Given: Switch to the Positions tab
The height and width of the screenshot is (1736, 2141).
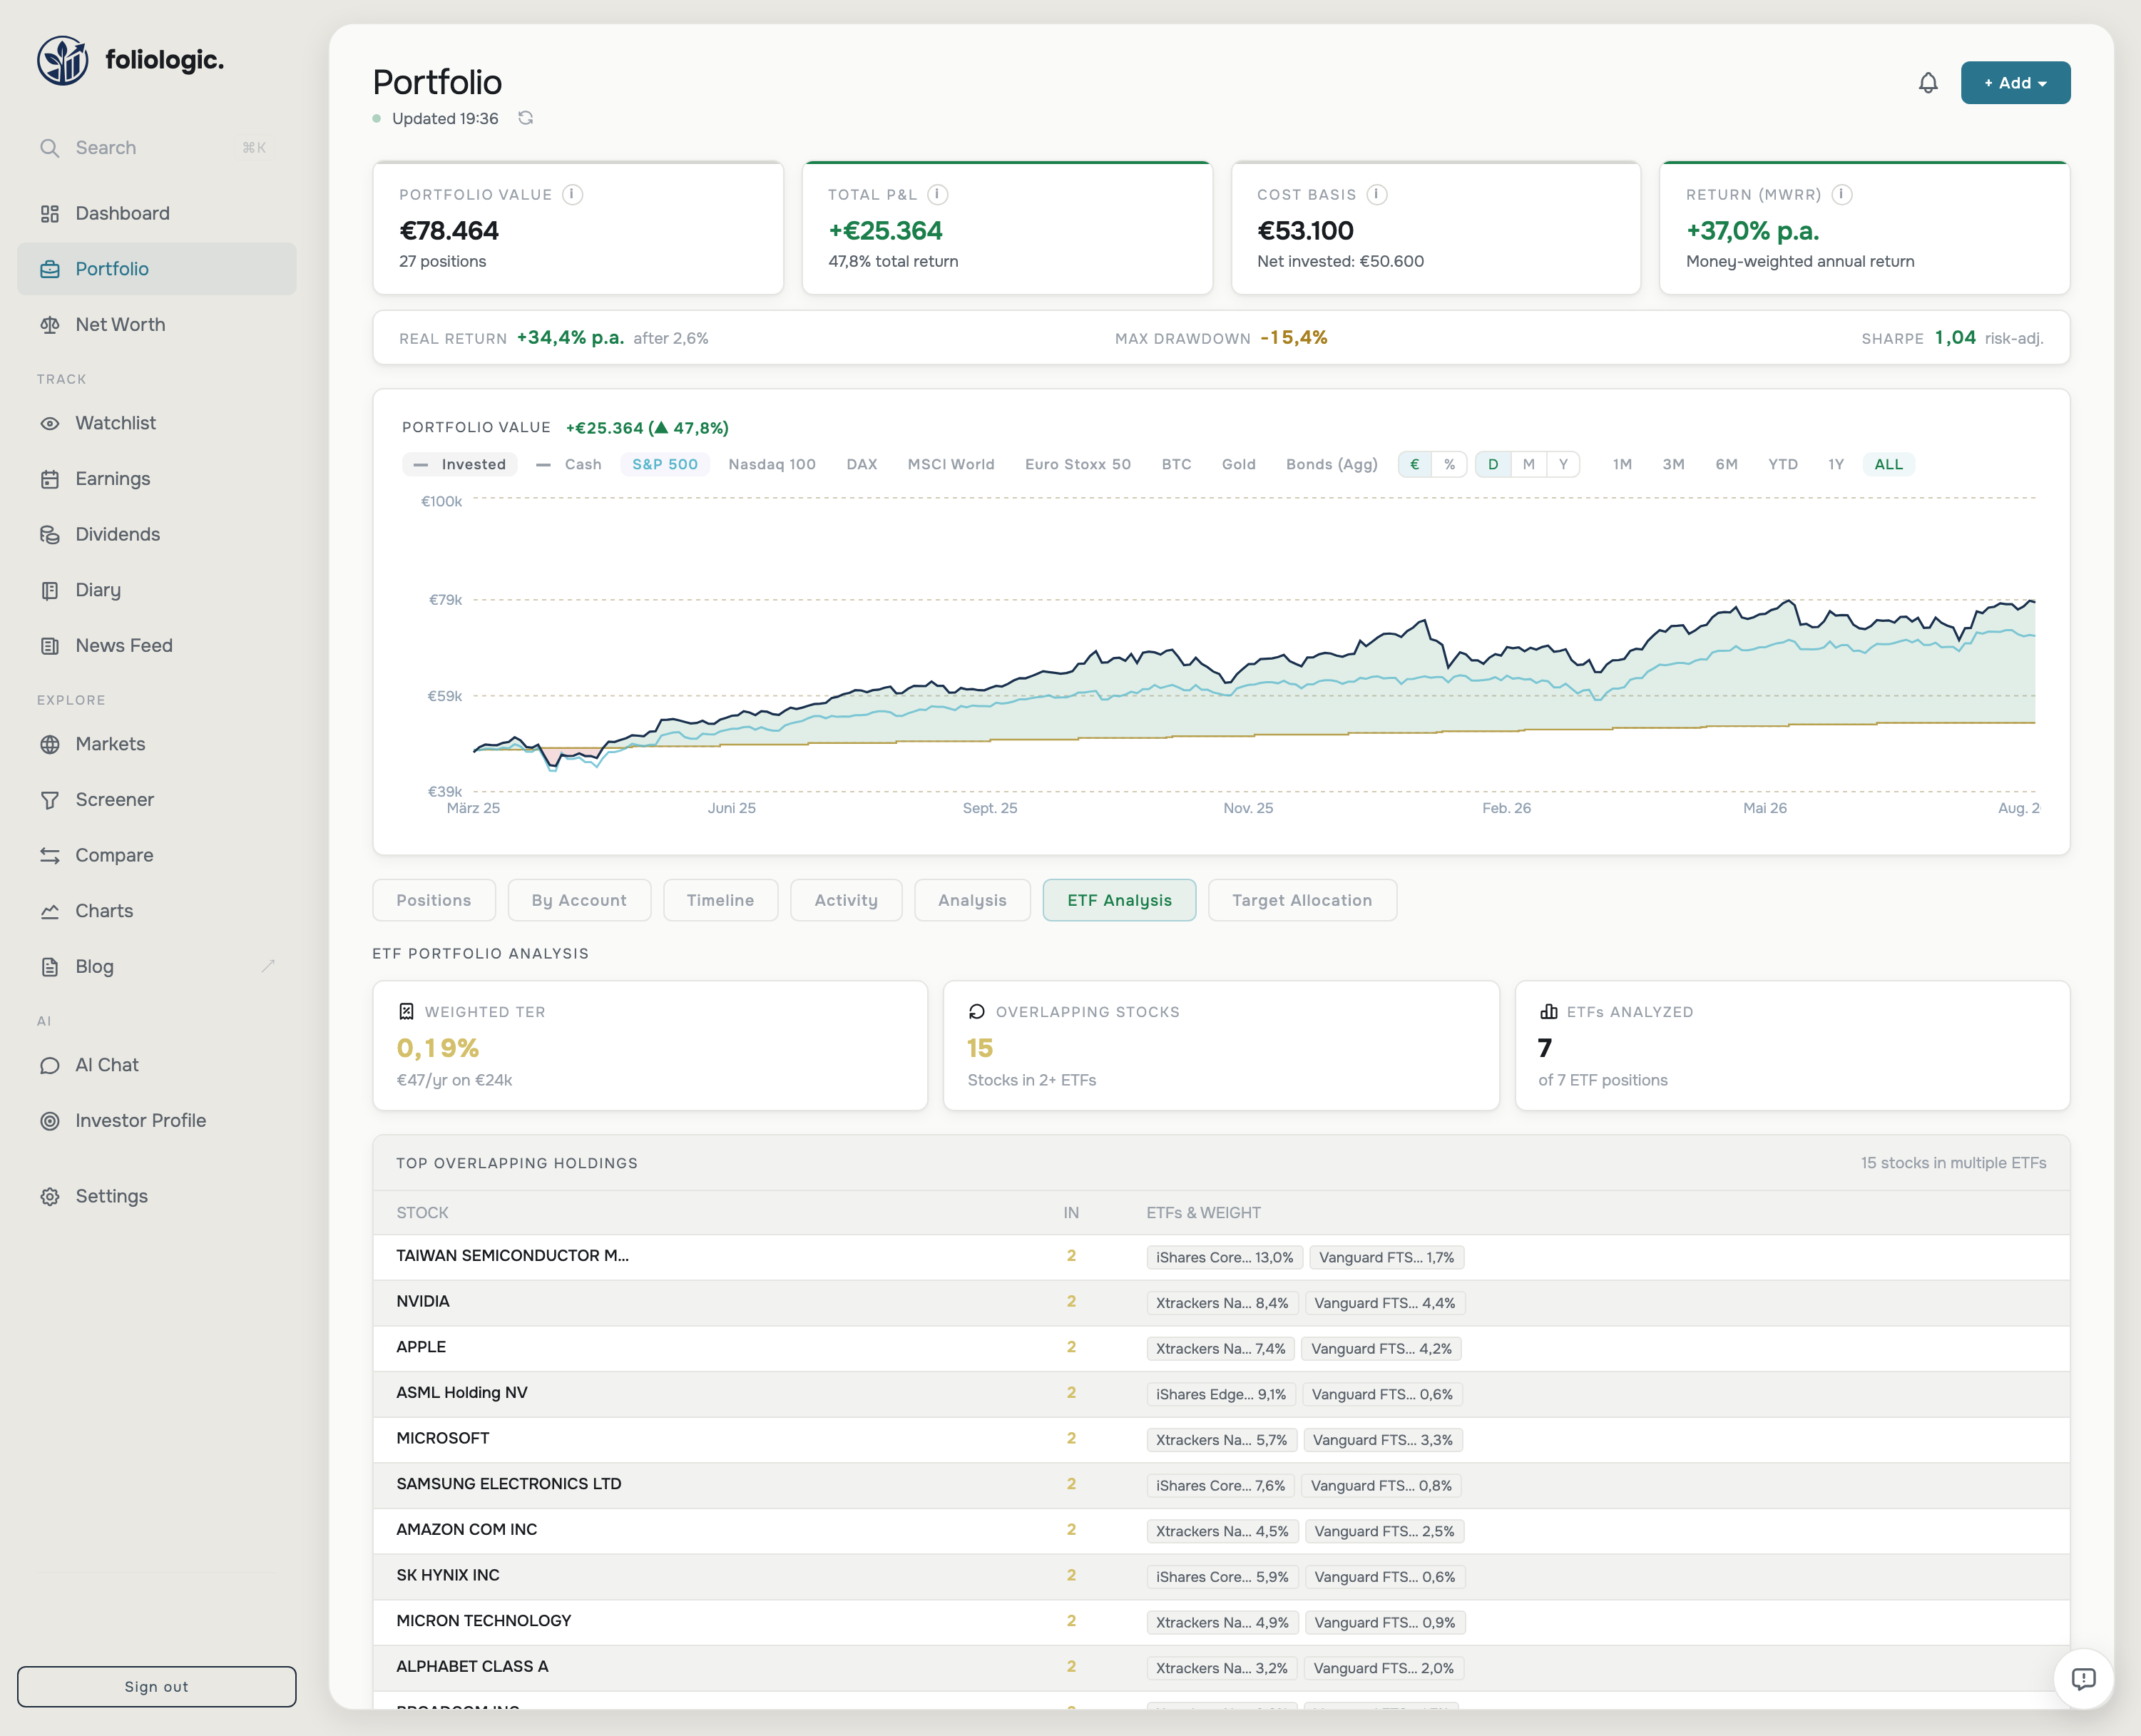Looking at the screenshot, I should (x=434, y=900).
